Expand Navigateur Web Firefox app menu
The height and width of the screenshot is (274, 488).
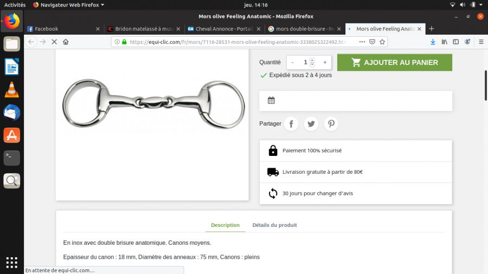[68, 5]
